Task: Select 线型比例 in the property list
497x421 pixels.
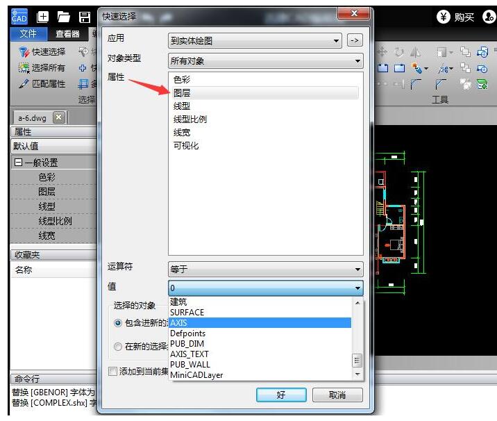Action: (266, 119)
